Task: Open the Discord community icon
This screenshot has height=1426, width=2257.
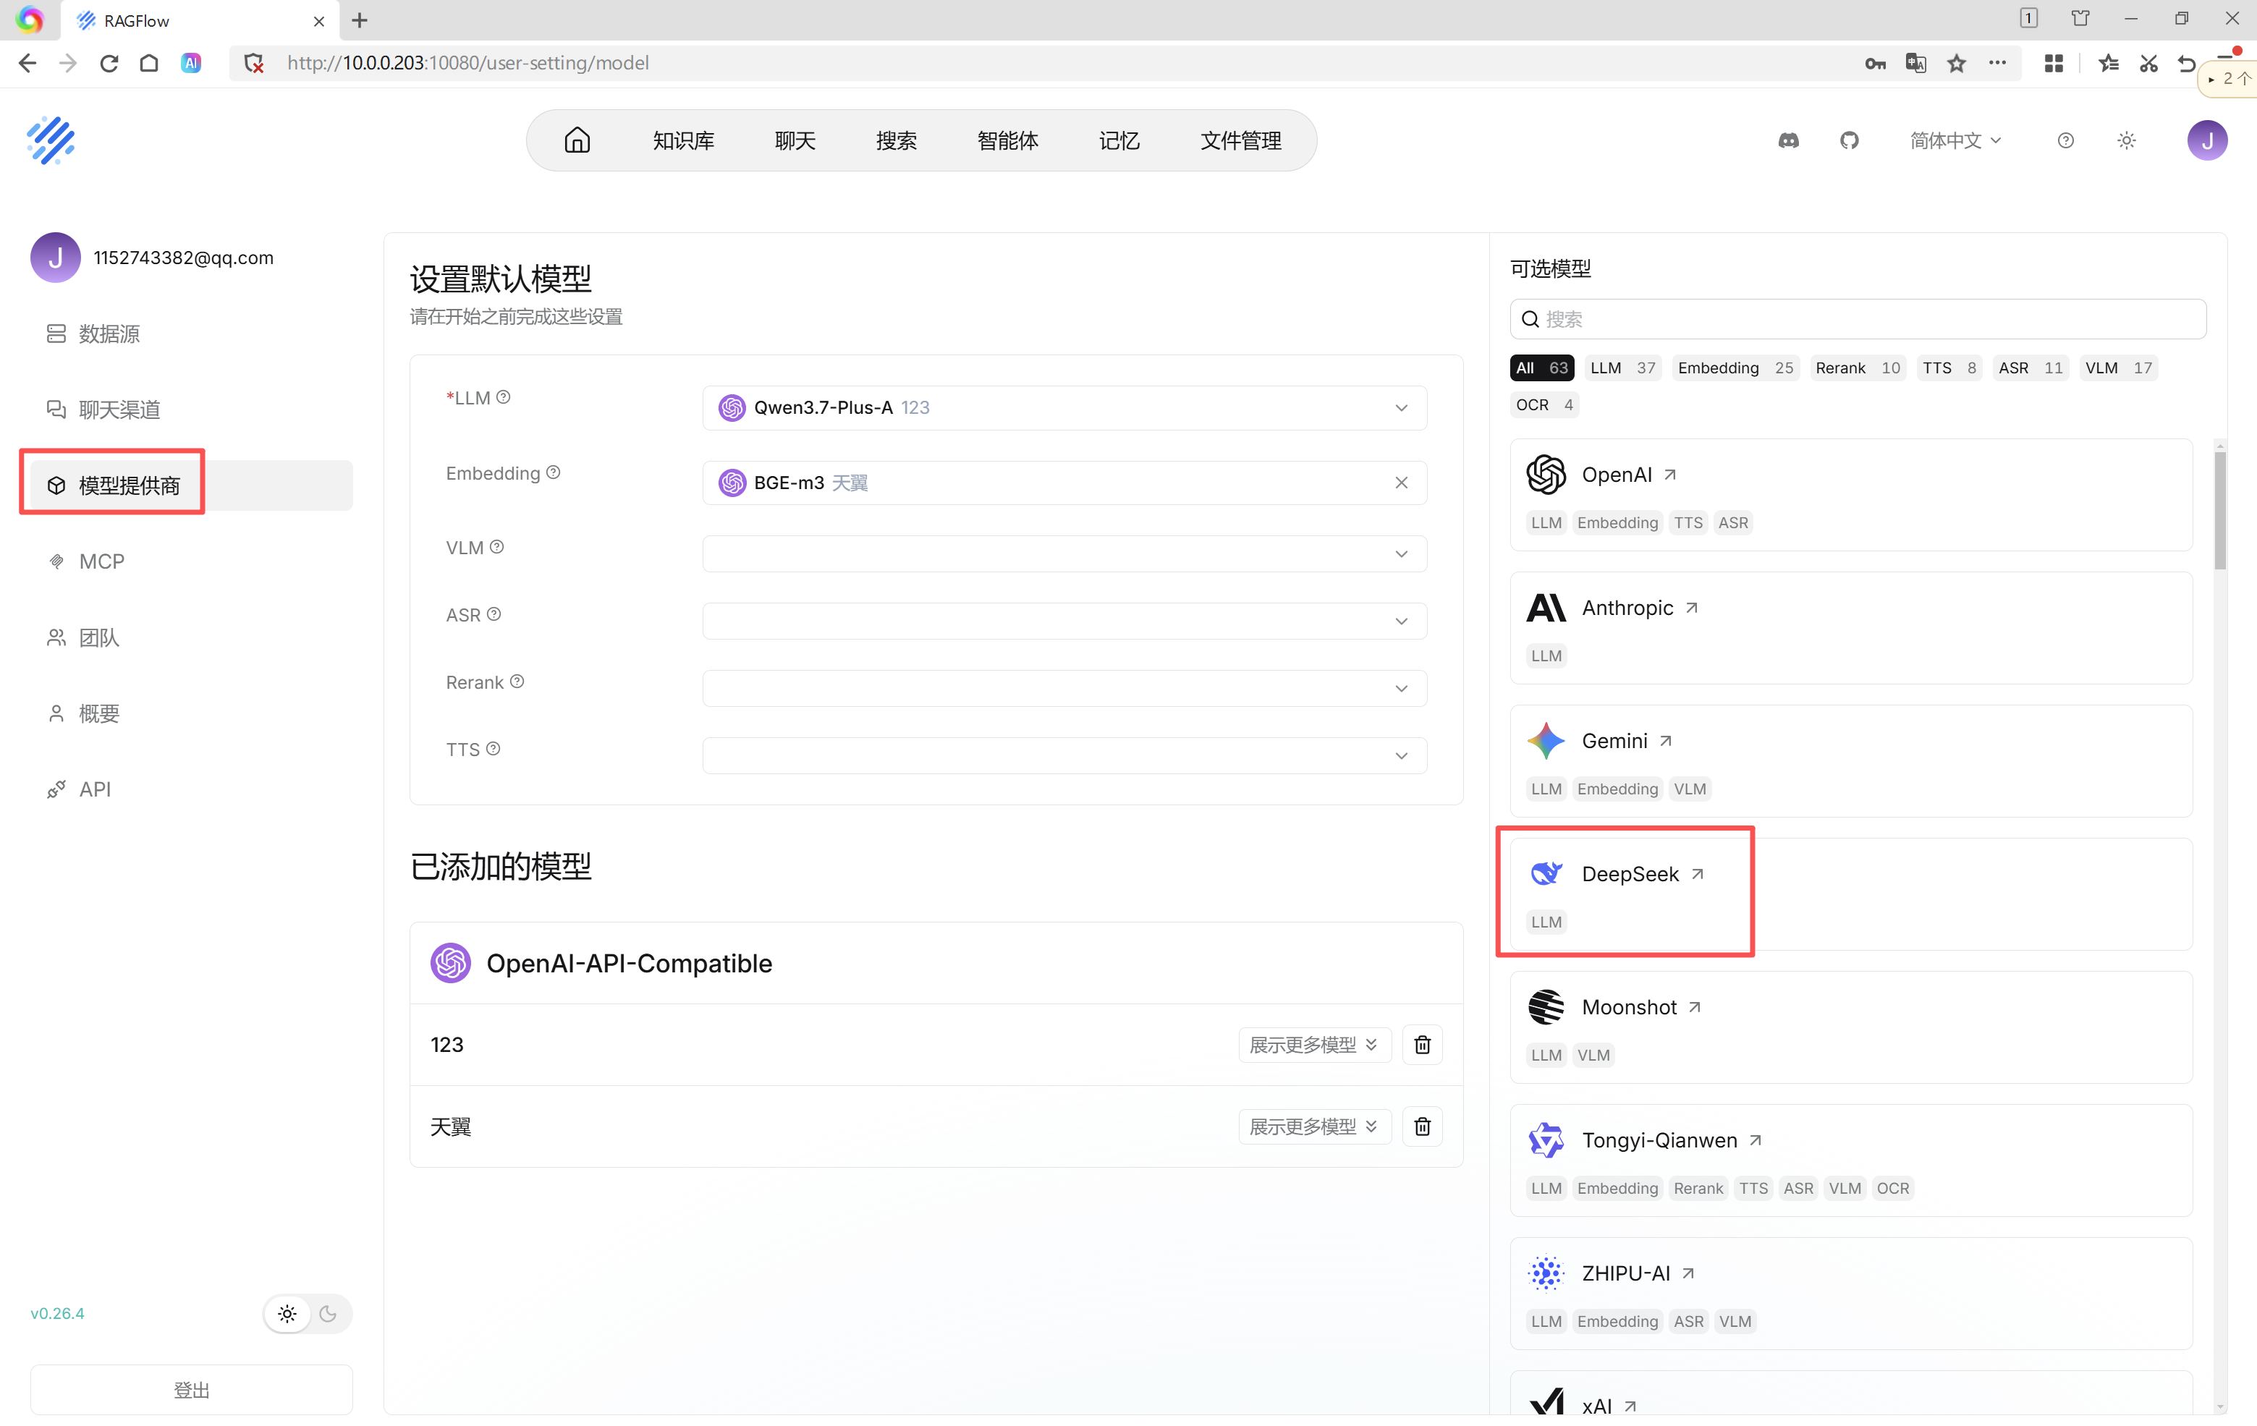Action: [1788, 140]
